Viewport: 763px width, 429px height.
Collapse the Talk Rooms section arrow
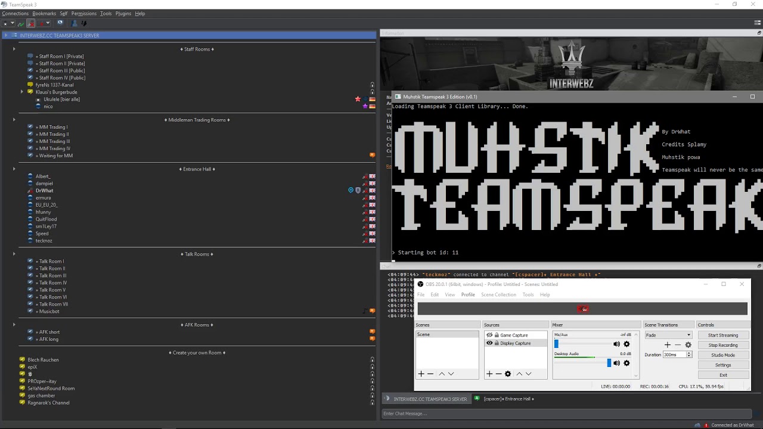14,254
